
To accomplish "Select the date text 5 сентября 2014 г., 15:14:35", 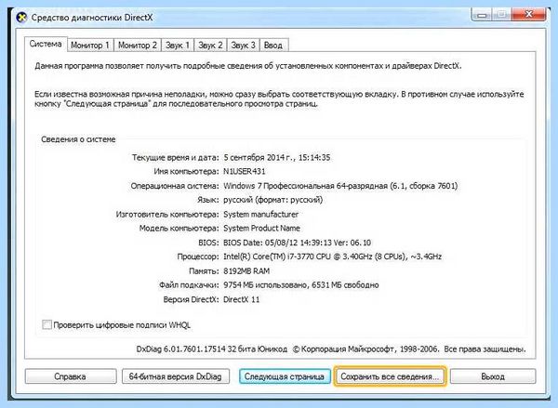I will 277,157.
